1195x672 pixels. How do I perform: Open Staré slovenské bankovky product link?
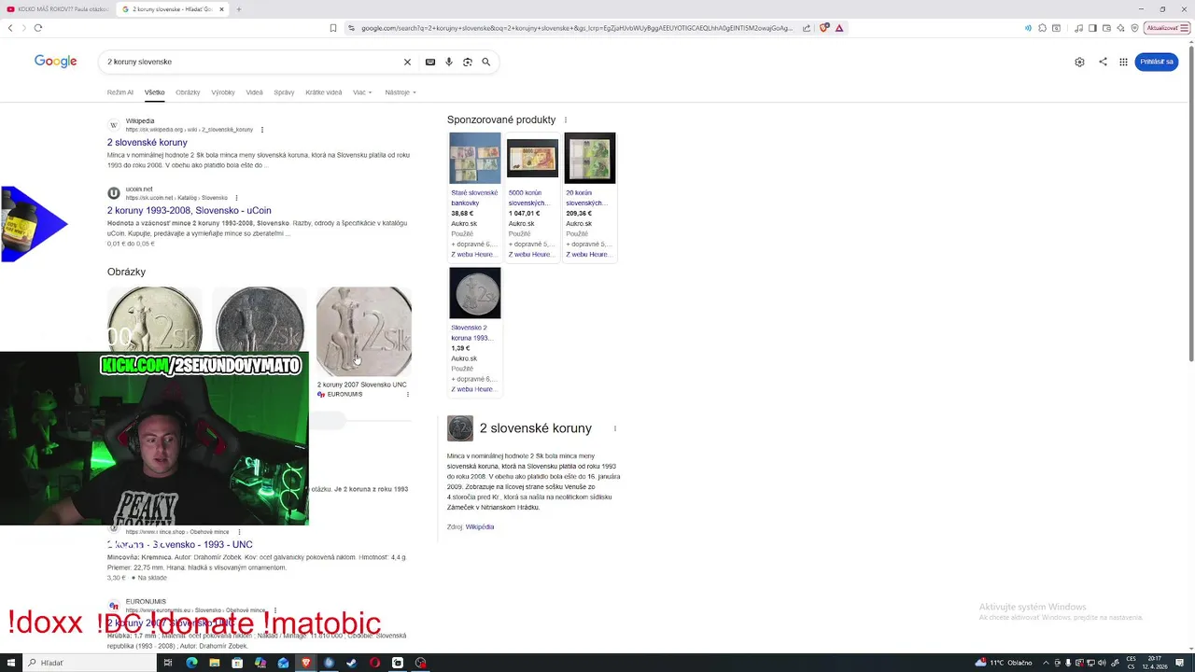pyautogui.click(x=475, y=198)
